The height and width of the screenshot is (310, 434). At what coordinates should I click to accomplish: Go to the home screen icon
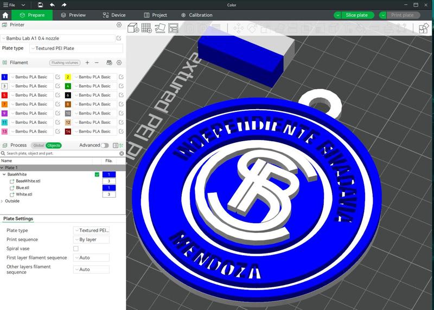pos(5,15)
